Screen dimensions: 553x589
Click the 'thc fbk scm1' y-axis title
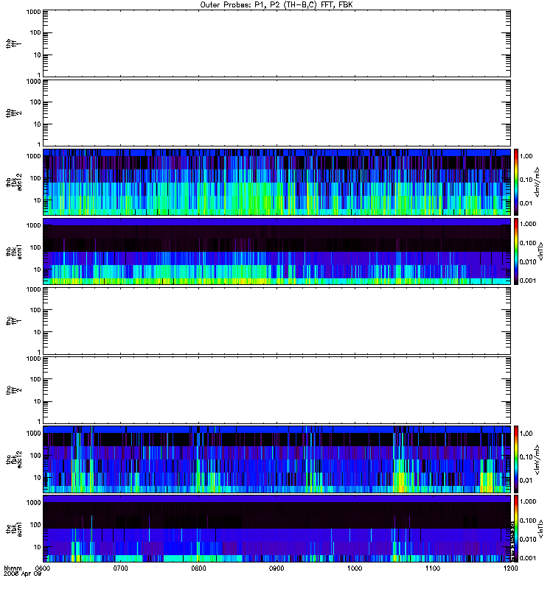[x=14, y=529]
